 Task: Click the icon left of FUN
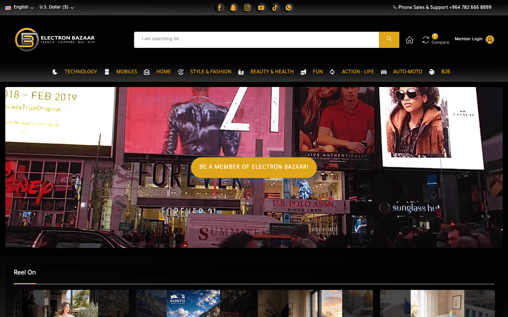(x=303, y=72)
